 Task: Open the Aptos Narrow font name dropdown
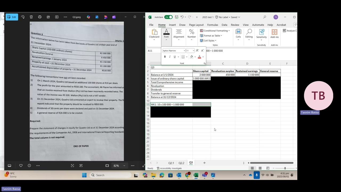pos(184,51)
